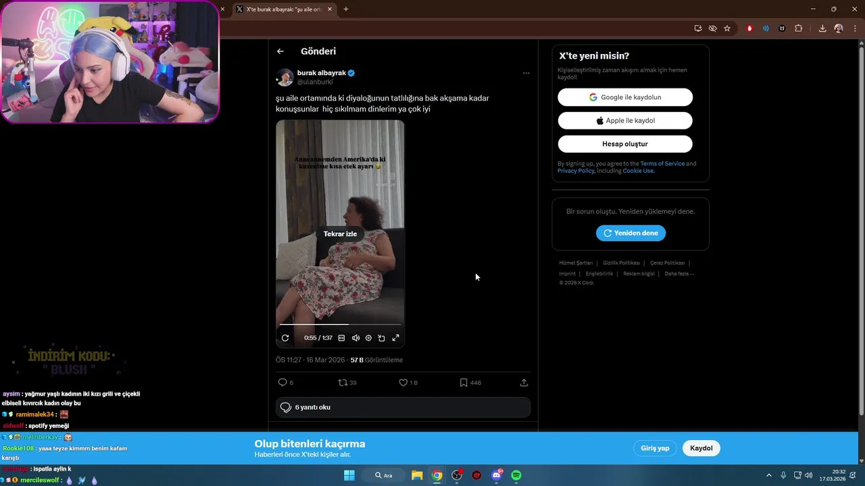
Task: Open the Chrome Extensions puzzle menu
Action: click(798, 28)
